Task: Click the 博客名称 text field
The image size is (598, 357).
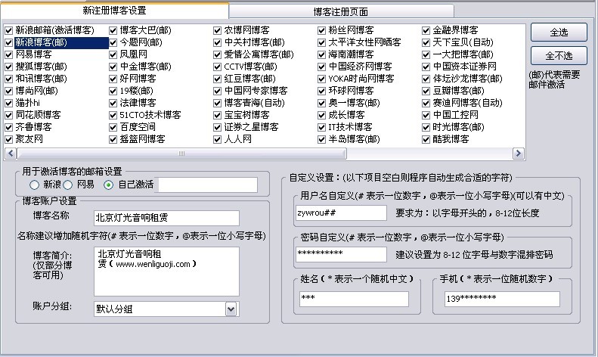Action: pyautogui.click(x=166, y=219)
